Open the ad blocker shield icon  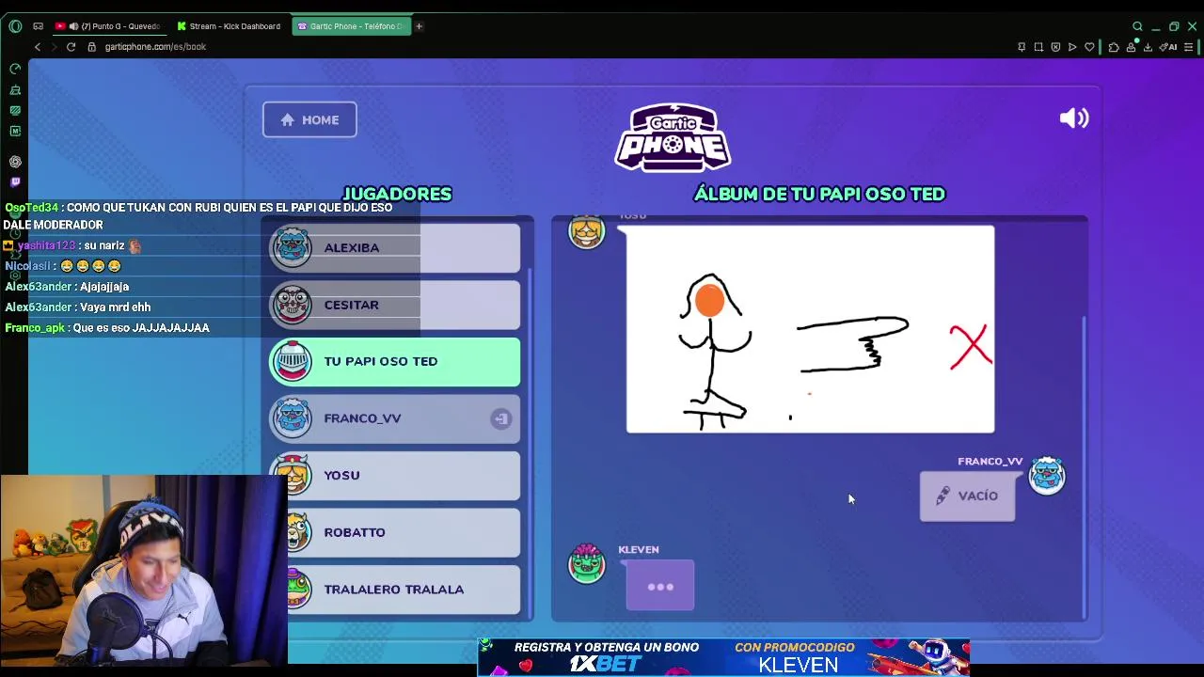(x=1055, y=47)
